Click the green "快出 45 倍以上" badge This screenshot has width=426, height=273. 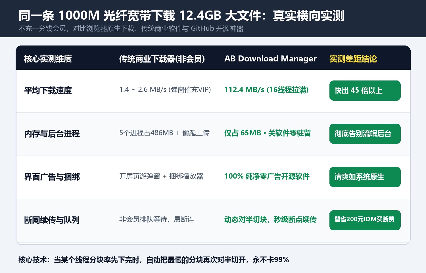(x=365, y=90)
